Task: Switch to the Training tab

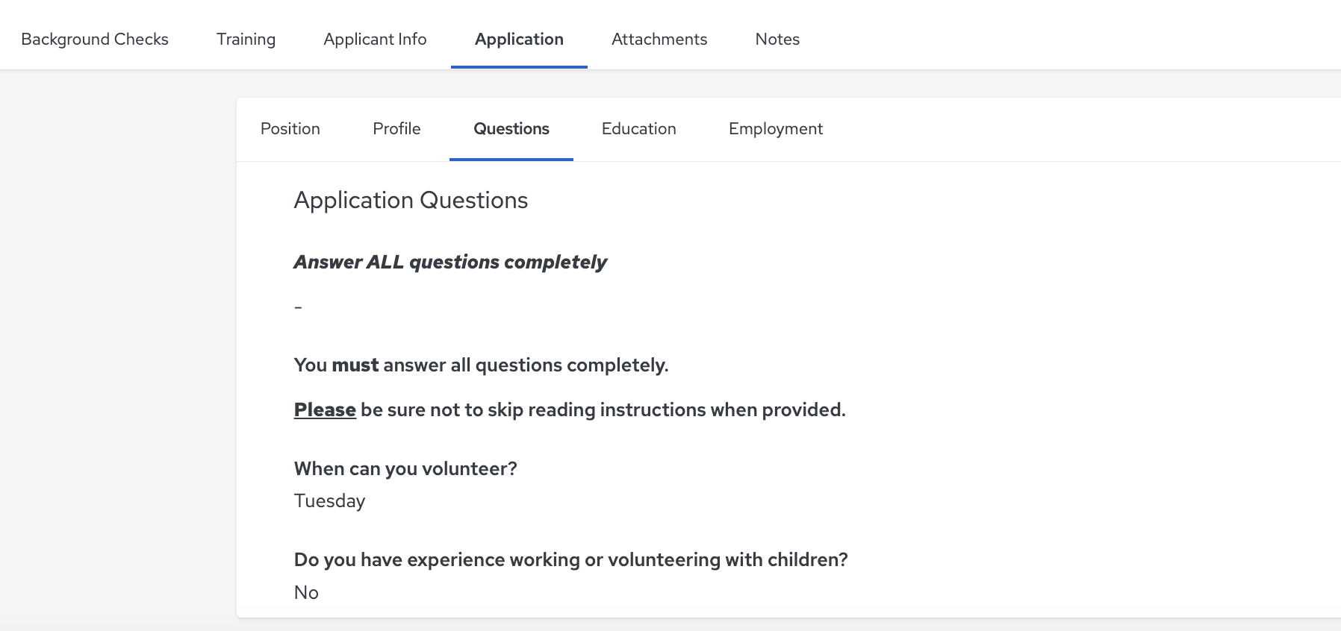Action: point(246,39)
